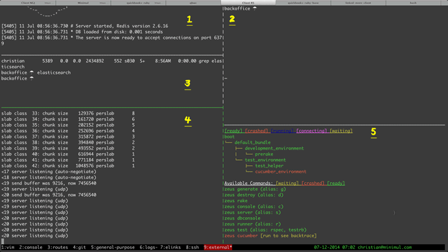This screenshot has width=448, height=252.
Task: Click the 'zeus server (alias: s)' line
Action: click(253, 212)
